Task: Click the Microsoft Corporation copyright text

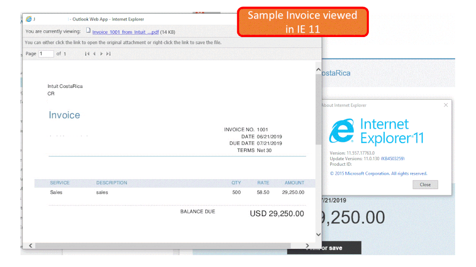Action: pyautogui.click(x=378, y=173)
